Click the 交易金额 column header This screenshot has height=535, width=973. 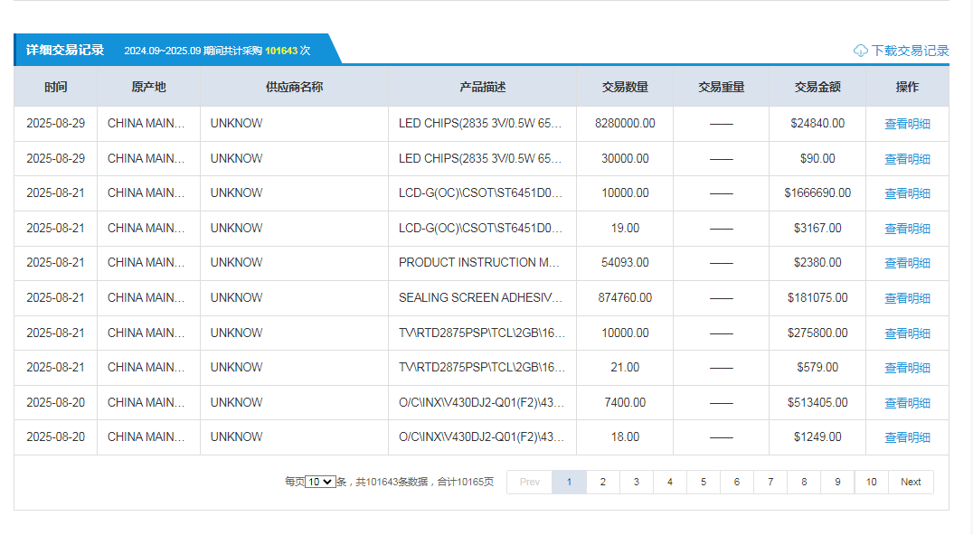(x=817, y=88)
